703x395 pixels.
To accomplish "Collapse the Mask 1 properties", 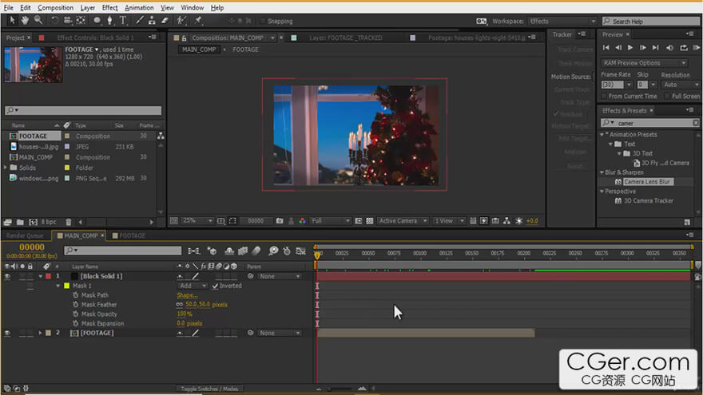I will click(x=58, y=286).
